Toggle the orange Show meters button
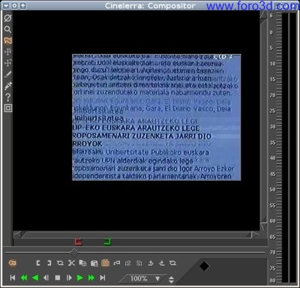Viewport: 300px width, 288px height. (x=105, y=263)
